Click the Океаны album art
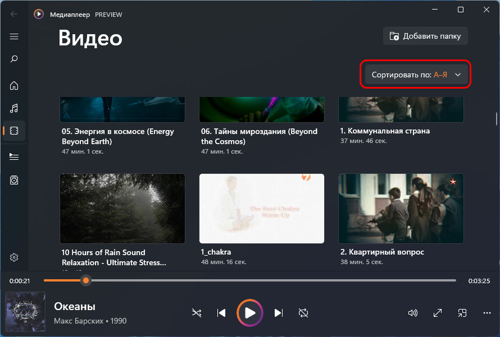500x337 pixels. pos(25,312)
